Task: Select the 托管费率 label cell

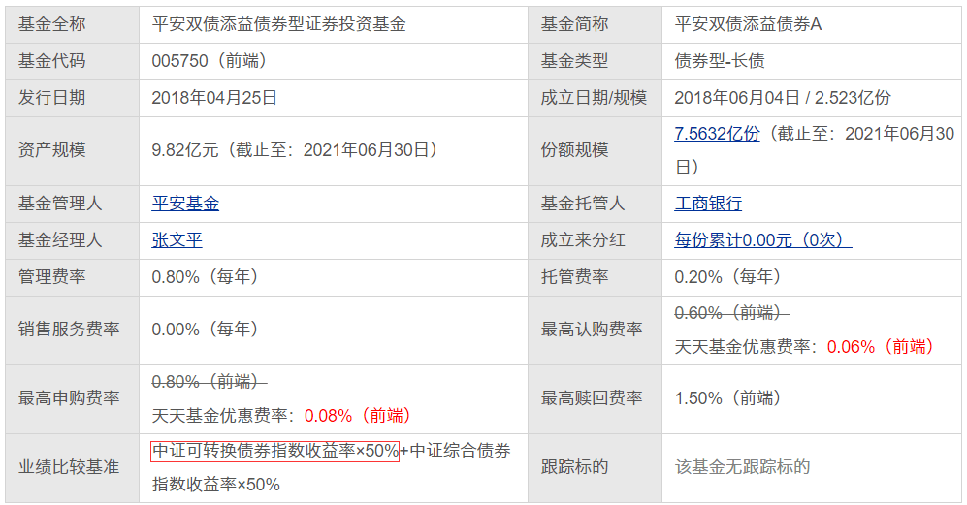Action: pos(596,277)
